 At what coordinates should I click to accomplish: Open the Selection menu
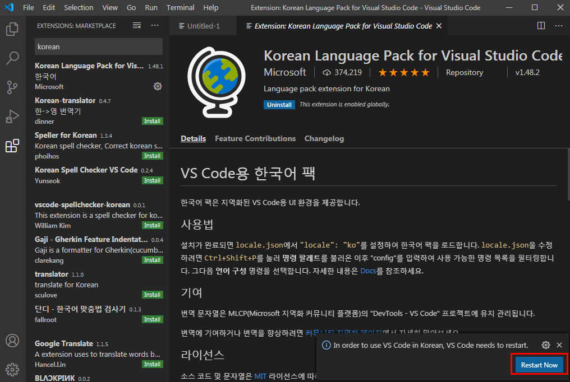tap(79, 8)
